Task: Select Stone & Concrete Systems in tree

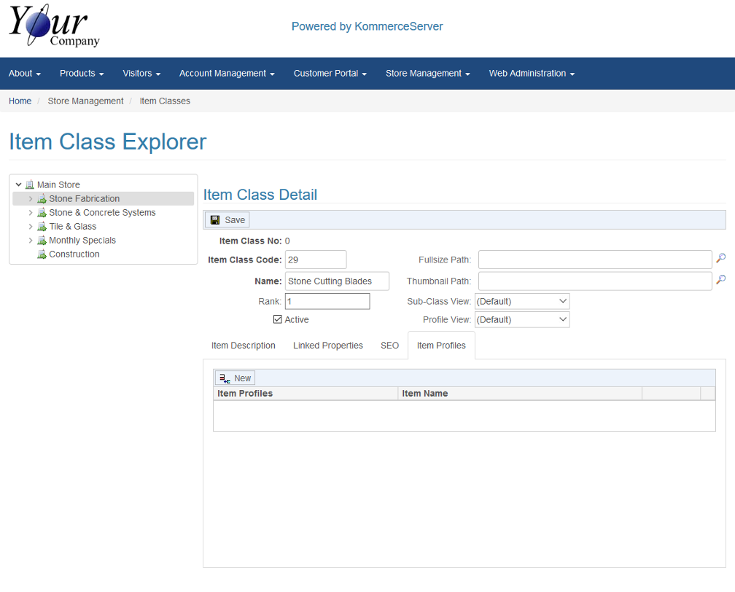Action: pos(102,213)
